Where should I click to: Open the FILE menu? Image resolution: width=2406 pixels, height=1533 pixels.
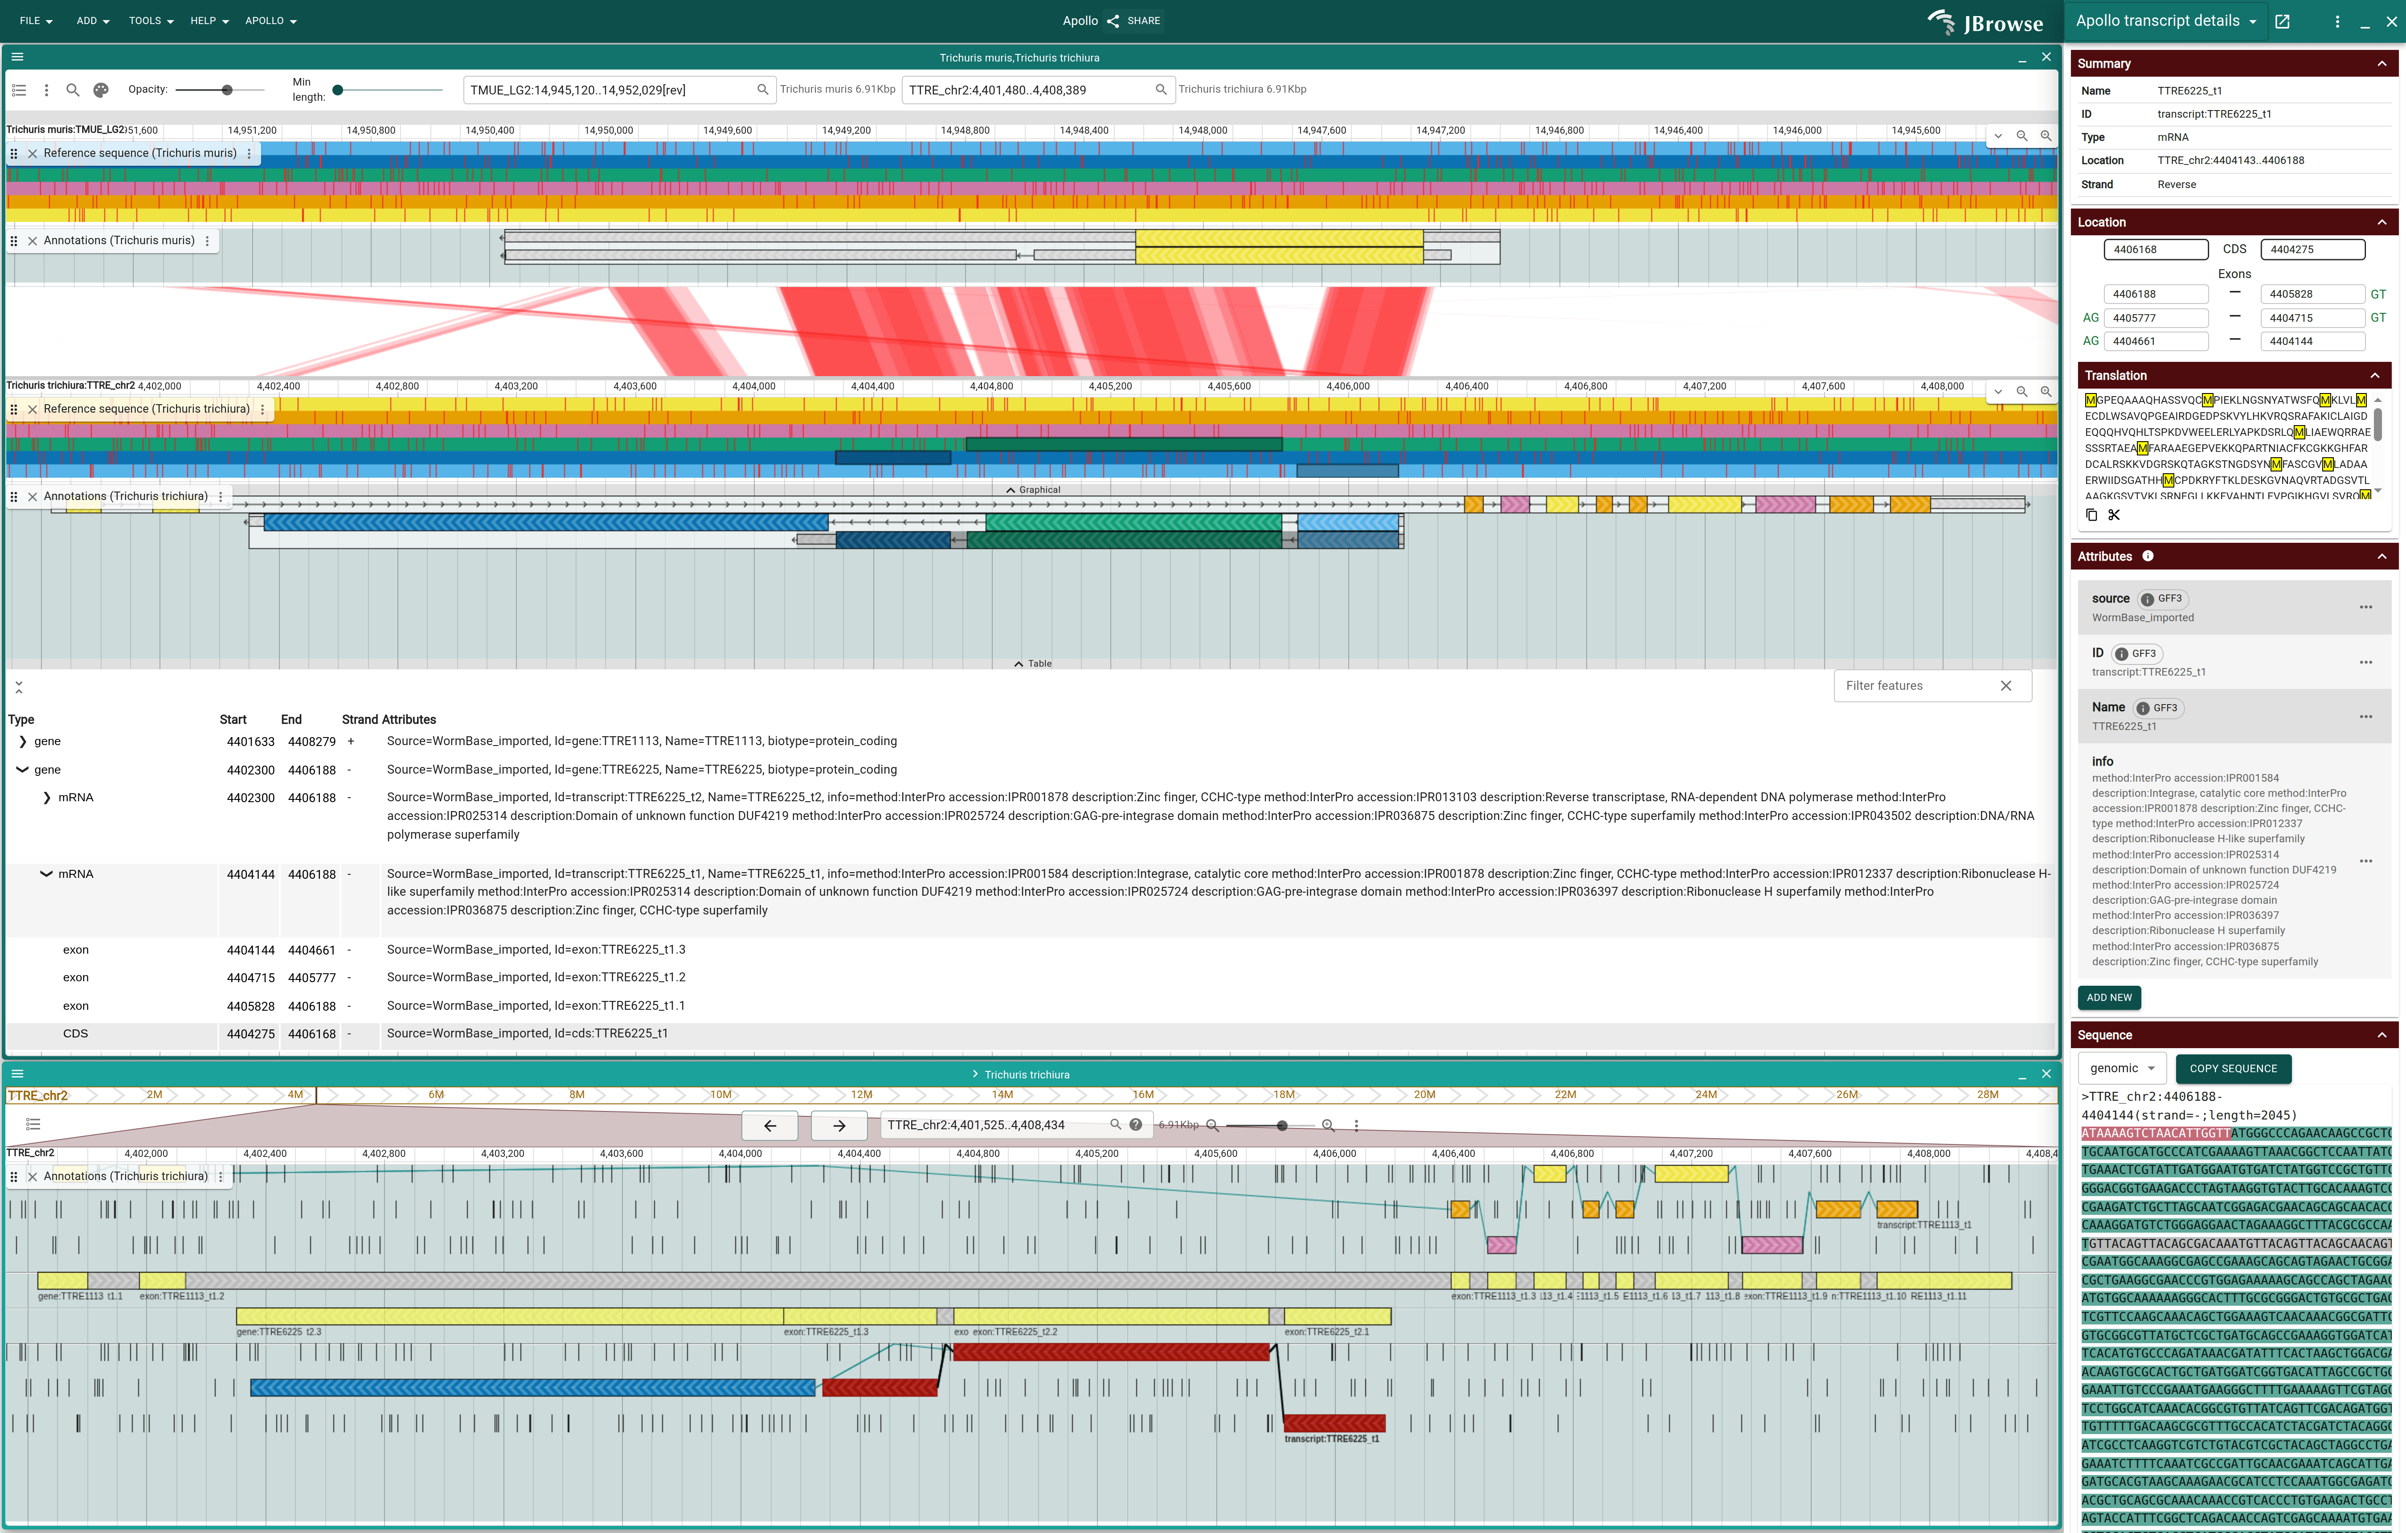[36, 21]
